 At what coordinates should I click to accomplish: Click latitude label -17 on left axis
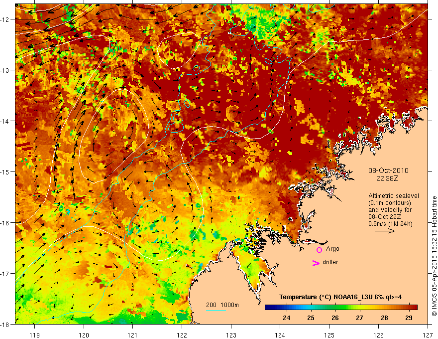click(x=5, y=274)
